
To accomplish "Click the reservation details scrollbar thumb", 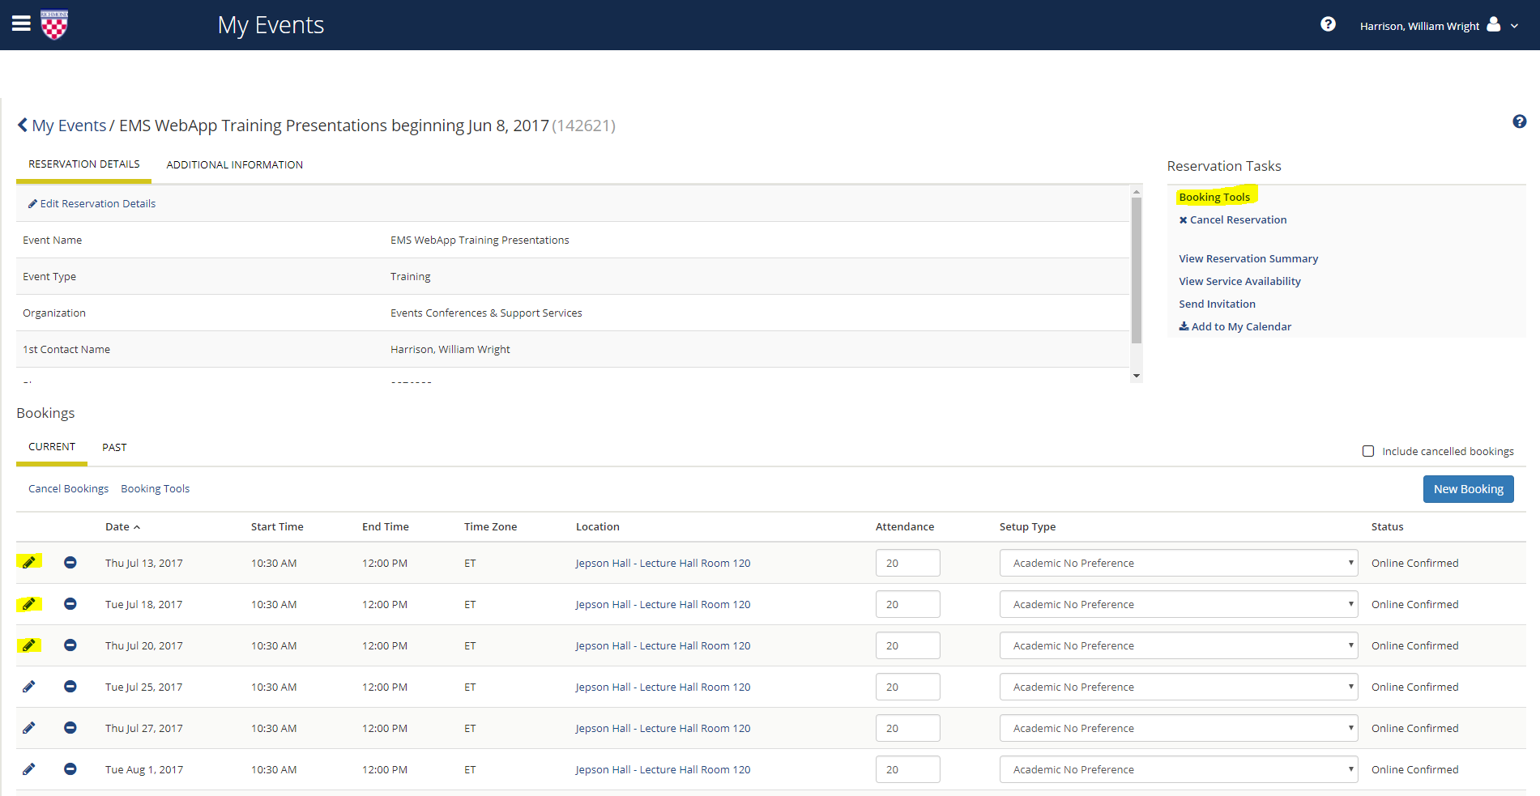I will [x=1137, y=270].
